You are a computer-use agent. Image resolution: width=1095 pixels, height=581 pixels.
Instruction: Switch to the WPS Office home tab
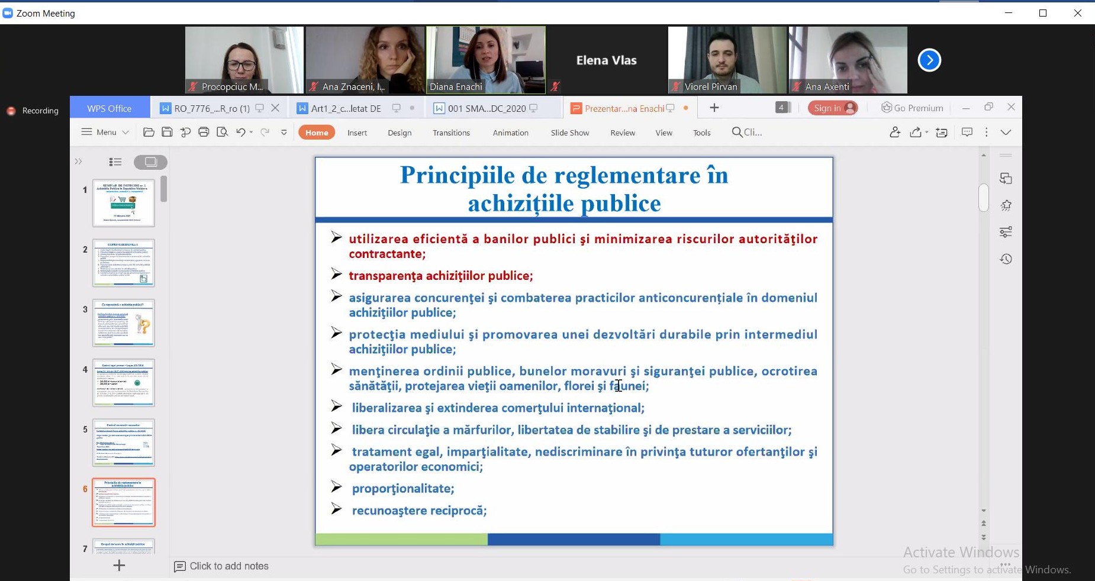[109, 108]
